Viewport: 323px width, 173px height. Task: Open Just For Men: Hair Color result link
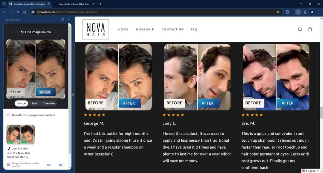tap(19, 155)
